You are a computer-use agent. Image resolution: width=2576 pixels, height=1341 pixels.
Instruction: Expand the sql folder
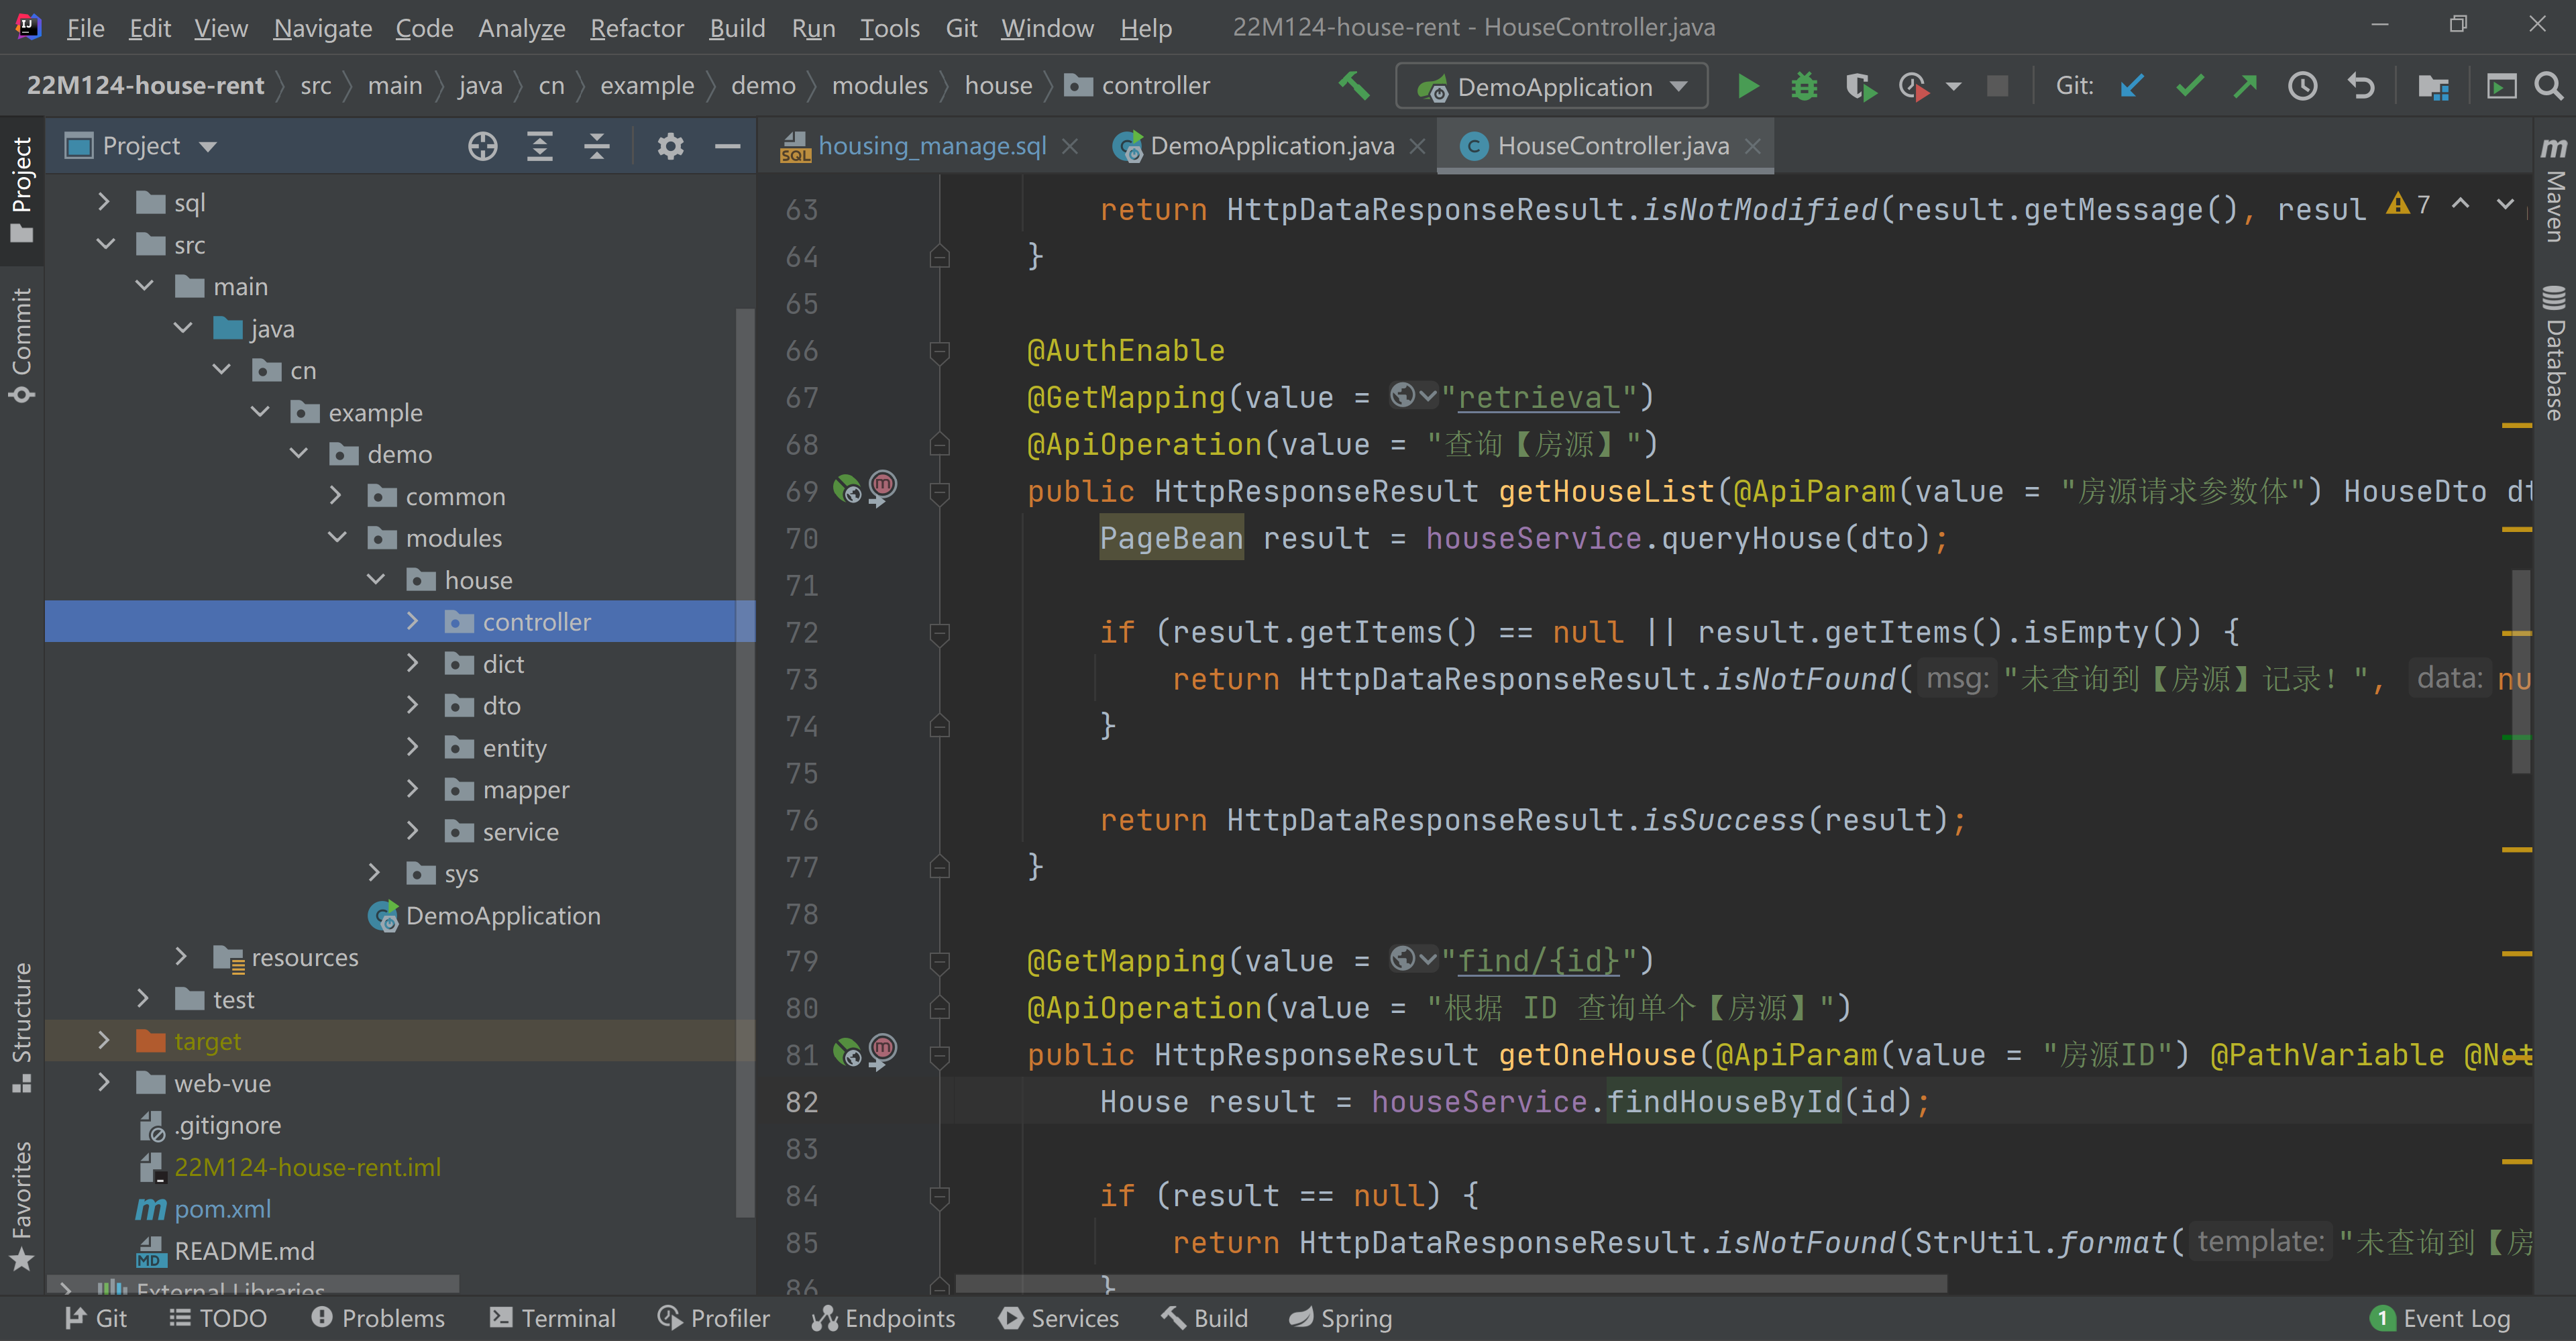coord(103,202)
